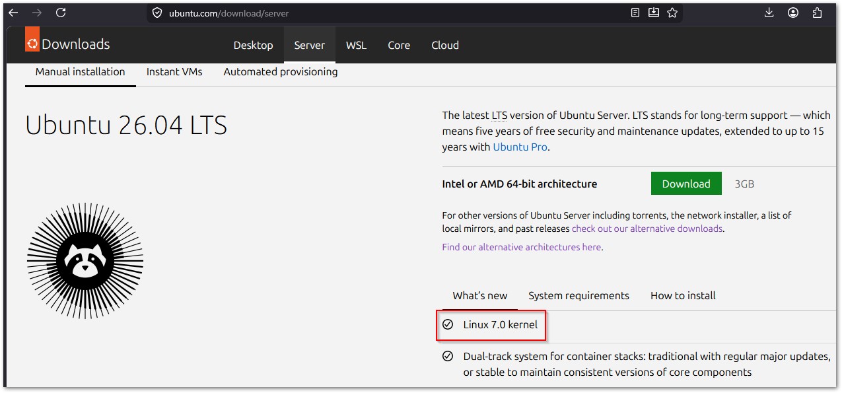The height and width of the screenshot is (393, 842).
Task: Select the Cloud navigation item
Action: pyautogui.click(x=445, y=46)
